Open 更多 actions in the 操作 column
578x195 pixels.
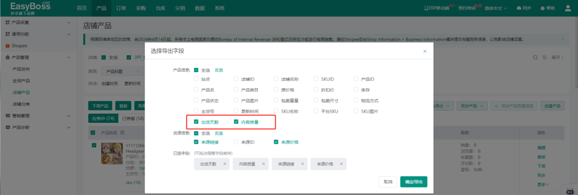[x=543, y=184]
